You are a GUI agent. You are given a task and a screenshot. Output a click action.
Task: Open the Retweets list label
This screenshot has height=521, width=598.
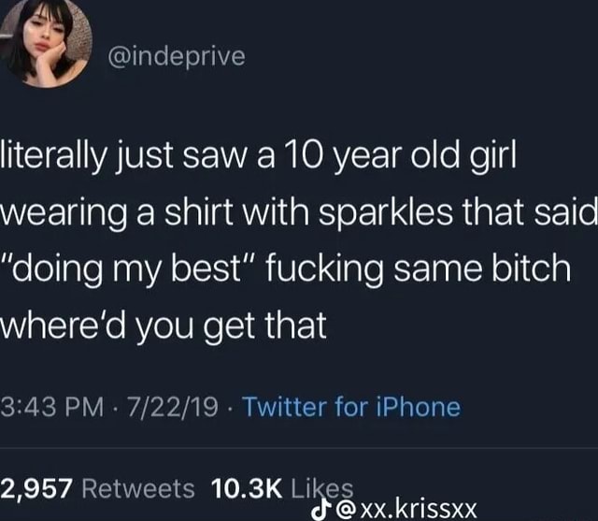(x=138, y=489)
